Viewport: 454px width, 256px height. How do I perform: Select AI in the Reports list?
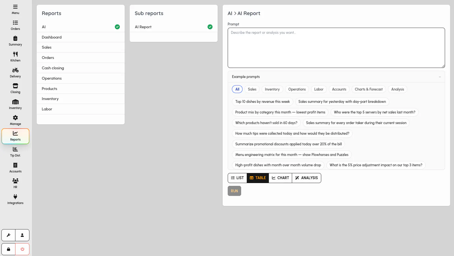(81, 27)
